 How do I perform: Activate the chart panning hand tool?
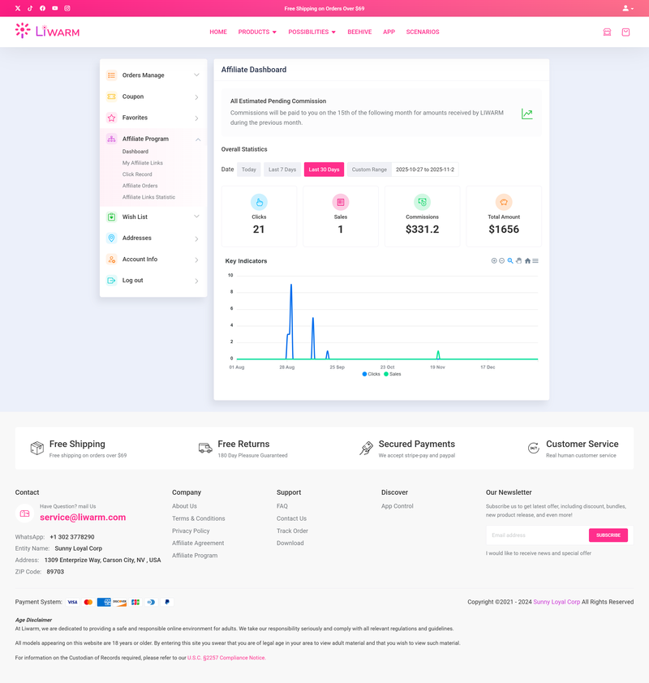[518, 261]
